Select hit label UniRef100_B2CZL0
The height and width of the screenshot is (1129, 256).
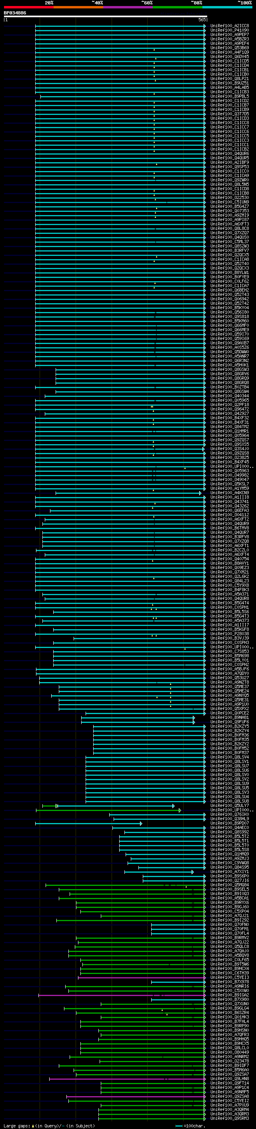(x=230, y=550)
